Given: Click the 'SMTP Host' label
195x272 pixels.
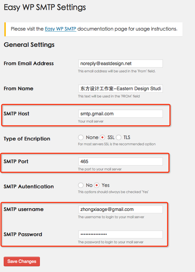Looking at the screenshot, I should [17, 114].
